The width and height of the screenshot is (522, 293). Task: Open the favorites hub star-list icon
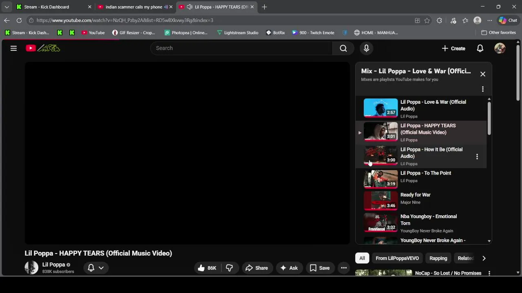(465, 20)
